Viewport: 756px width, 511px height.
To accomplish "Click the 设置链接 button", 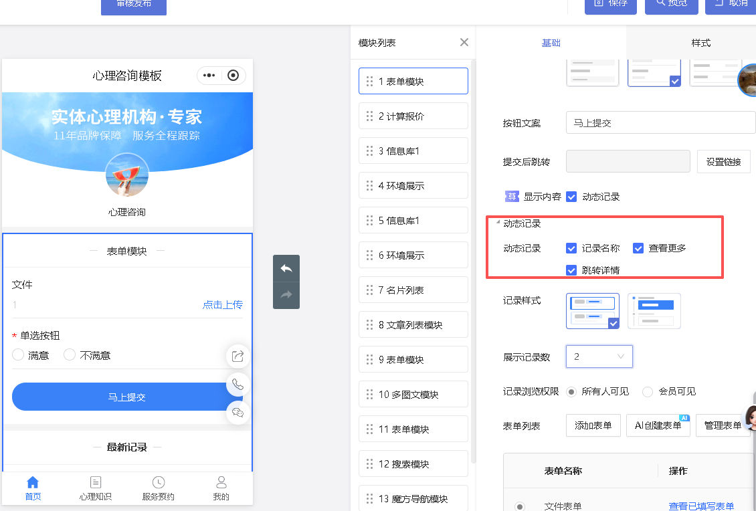I will (x=723, y=162).
